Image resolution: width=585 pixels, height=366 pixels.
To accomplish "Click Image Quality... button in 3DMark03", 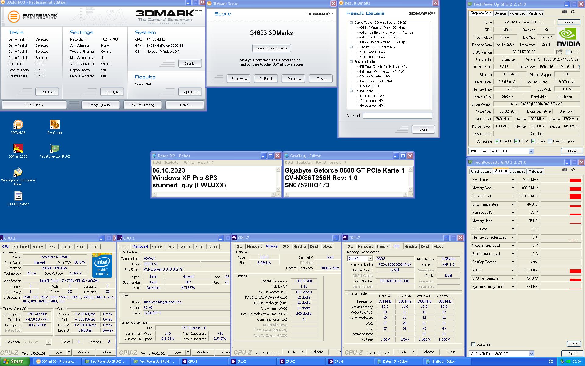I will [101, 105].
